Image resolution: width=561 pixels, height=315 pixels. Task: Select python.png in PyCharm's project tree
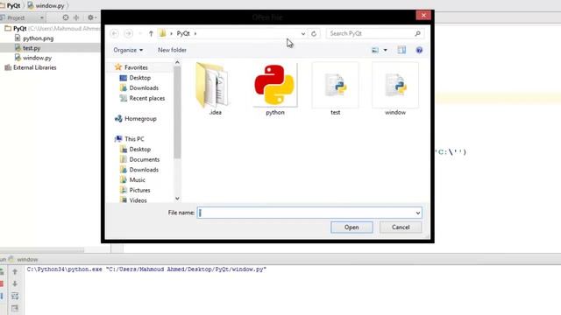coord(39,38)
